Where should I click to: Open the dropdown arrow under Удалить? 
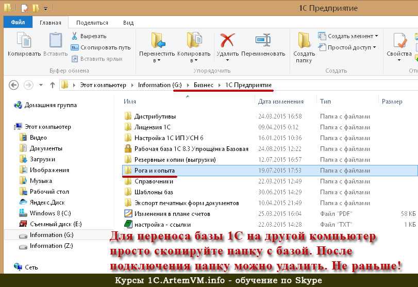tap(227, 60)
